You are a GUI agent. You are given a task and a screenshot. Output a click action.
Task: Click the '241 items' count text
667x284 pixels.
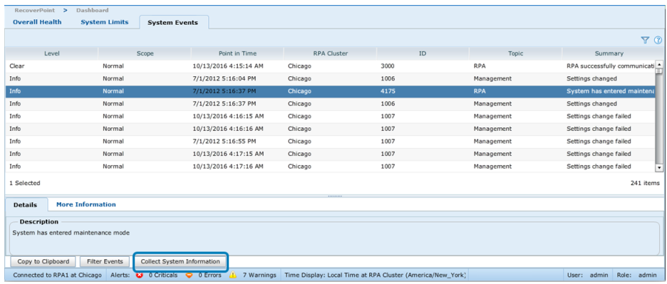click(x=645, y=183)
